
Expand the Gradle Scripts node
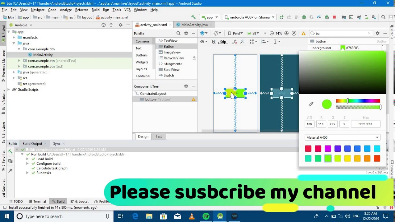(9, 90)
